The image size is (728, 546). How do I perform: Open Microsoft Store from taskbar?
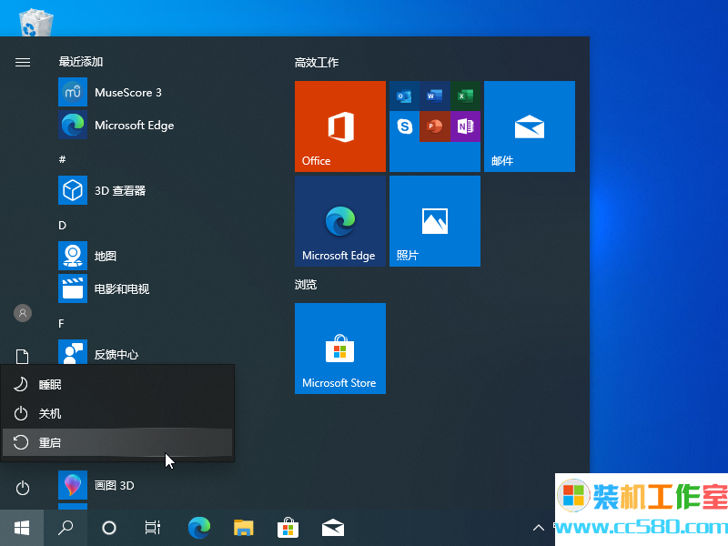point(288,528)
